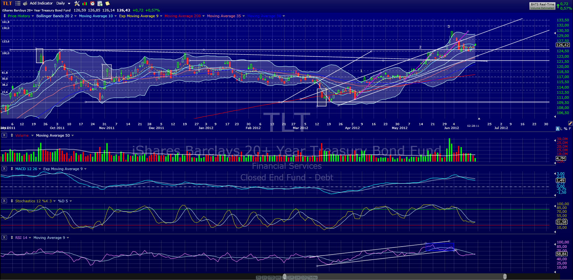Viewport: 573px width, 280px height.
Task: Click the move handle beside Price History
Action: click(x=4, y=16)
